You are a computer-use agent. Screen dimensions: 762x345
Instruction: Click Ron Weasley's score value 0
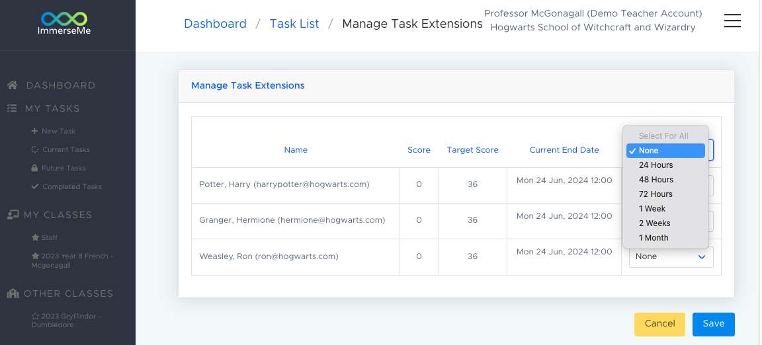pyautogui.click(x=419, y=256)
